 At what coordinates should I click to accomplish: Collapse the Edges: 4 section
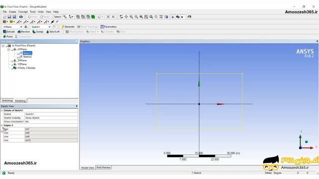pos(2,125)
